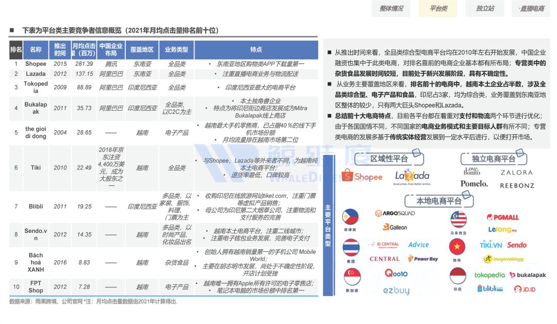
Task: Click the Thailand flag icon
Action: pos(351,248)
